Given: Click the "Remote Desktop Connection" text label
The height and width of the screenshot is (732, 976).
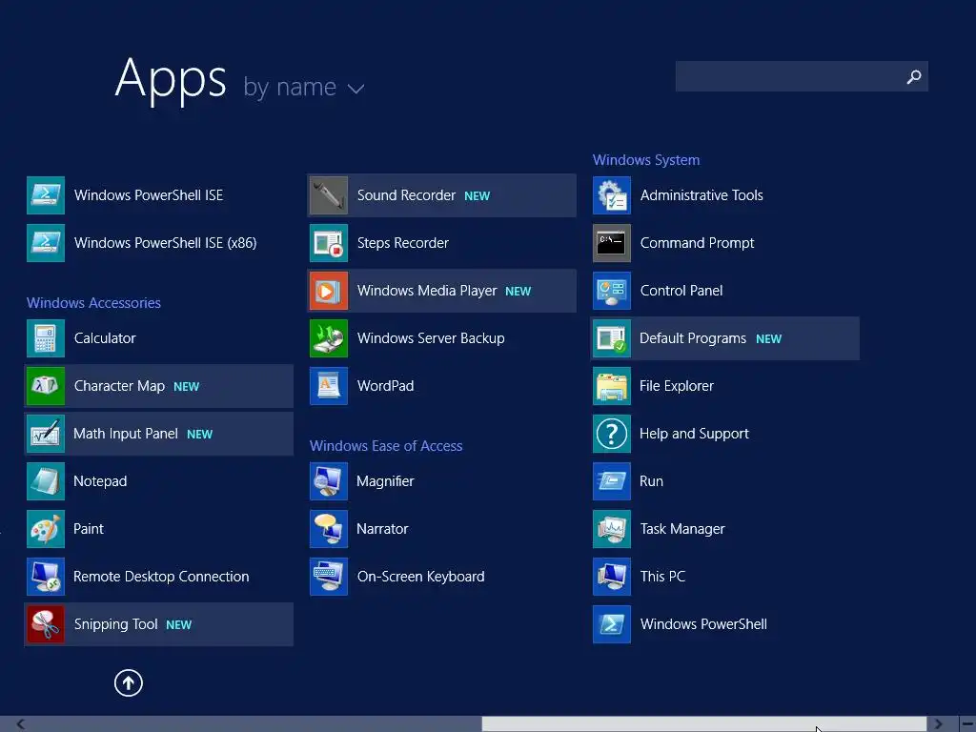Looking at the screenshot, I should pos(161,577).
